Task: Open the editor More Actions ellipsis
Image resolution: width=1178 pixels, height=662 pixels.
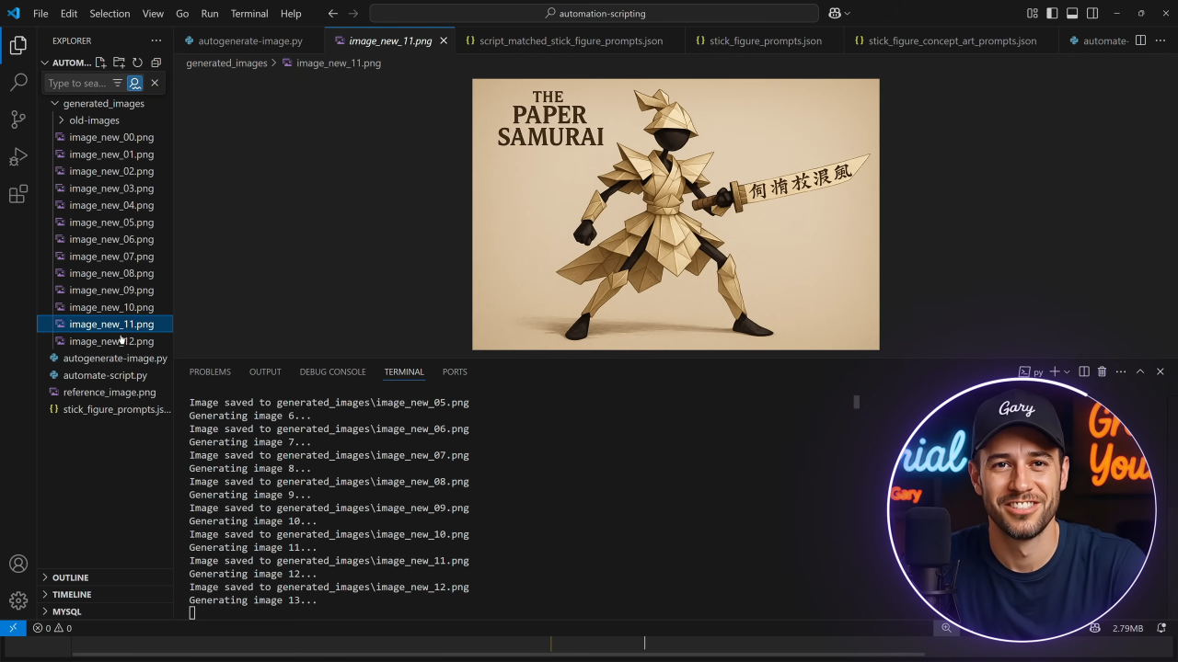Action: [x=1160, y=40]
